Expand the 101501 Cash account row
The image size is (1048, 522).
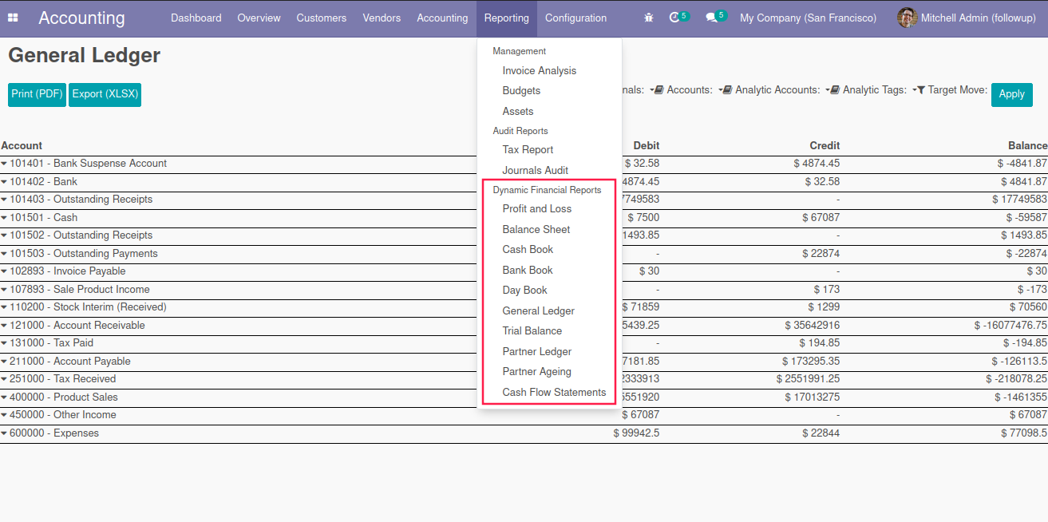pyautogui.click(x=5, y=218)
